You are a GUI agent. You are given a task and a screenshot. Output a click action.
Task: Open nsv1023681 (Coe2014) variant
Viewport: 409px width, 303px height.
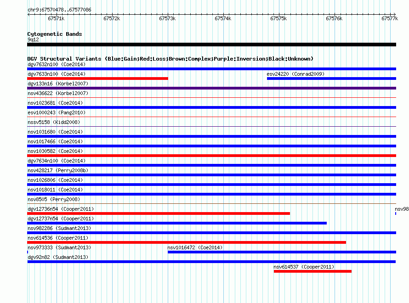[x=55, y=103]
